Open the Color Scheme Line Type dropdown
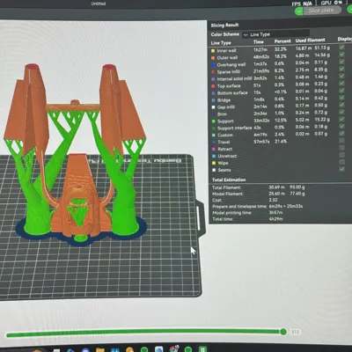 [275, 34]
